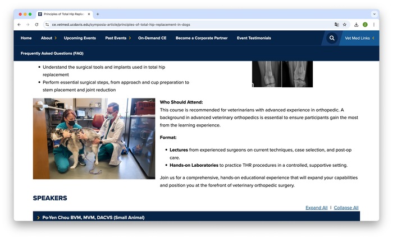Click the SPEAKERS heading
The height and width of the screenshot is (239, 393).
pos(50,198)
